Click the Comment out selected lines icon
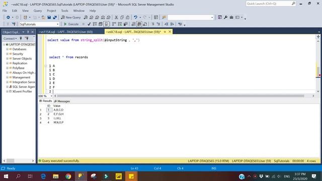 153,24
